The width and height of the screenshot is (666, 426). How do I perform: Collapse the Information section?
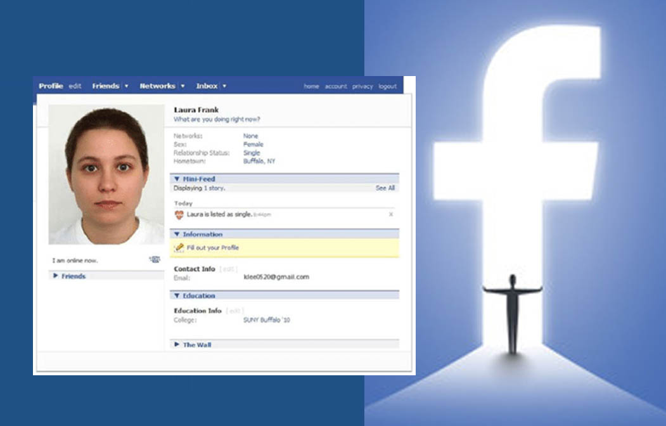pos(177,234)
